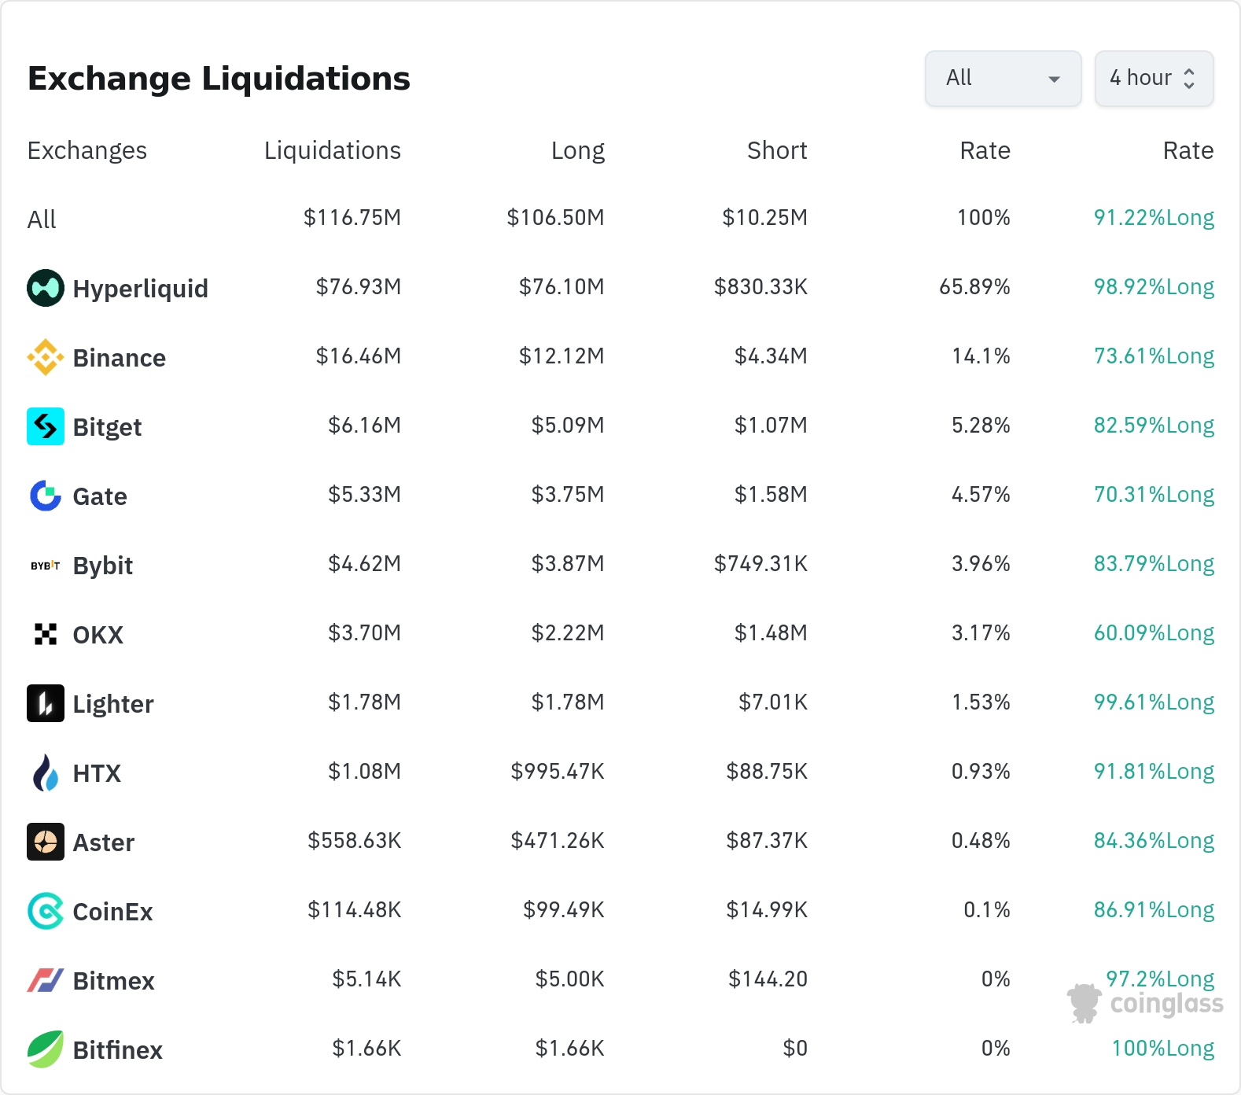Image resolution: width=1241 pixels, height=1095 pixels.
Task: Click the Bitget logo icon
Action: [46, 426]
